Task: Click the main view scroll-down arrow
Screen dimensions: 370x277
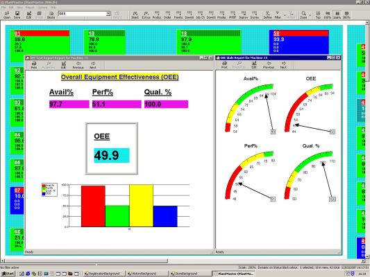Action: click(x=367, y=256)
